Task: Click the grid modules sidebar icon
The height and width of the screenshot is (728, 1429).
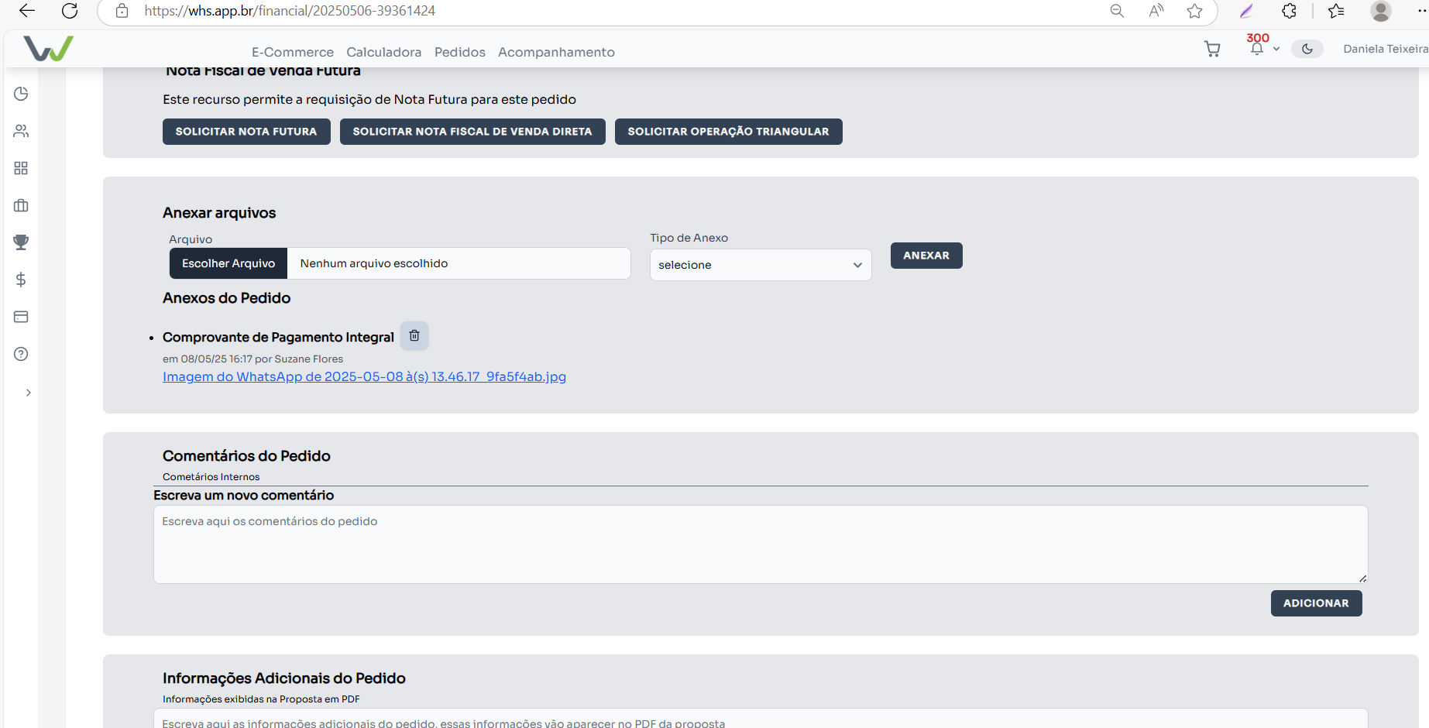Action: tap(21, 168)
